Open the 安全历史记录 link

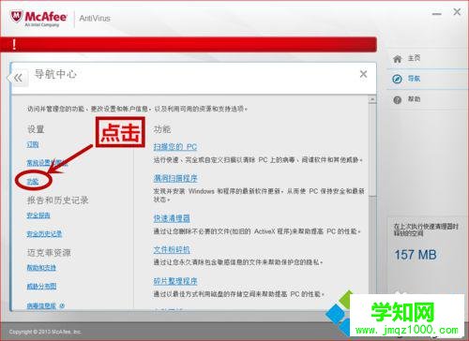click(44, 234)
